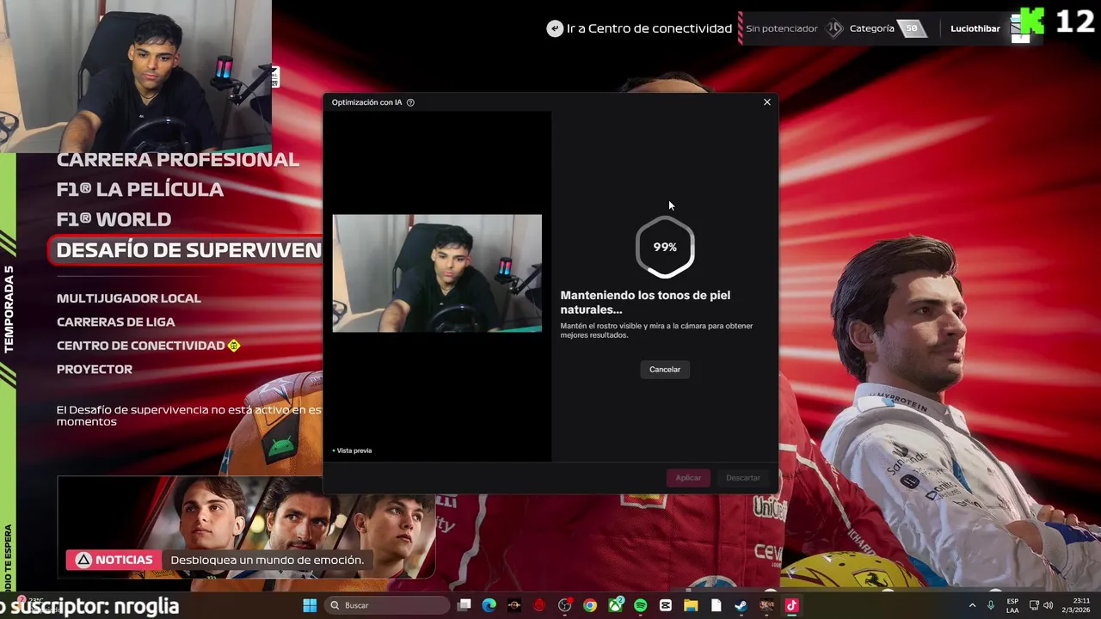This screenshot has height=619, width=1101.
Task: Click the 99% progress ring
Action: point(665,247)
